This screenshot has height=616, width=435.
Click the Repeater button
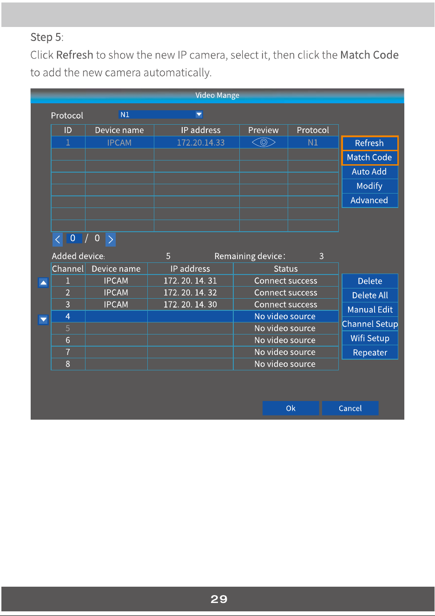[370, 353]
